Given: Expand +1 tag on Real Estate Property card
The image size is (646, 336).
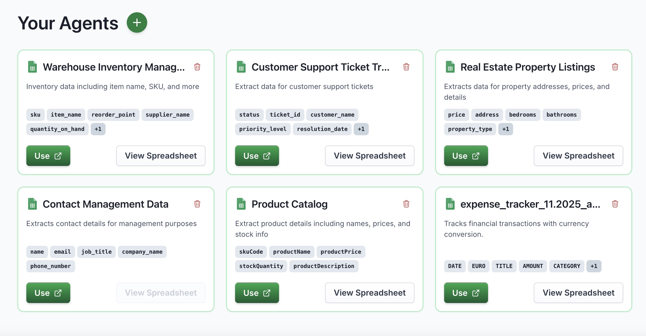Looking at the screenshot, I should pyautogui.click(x=505, y=129).
